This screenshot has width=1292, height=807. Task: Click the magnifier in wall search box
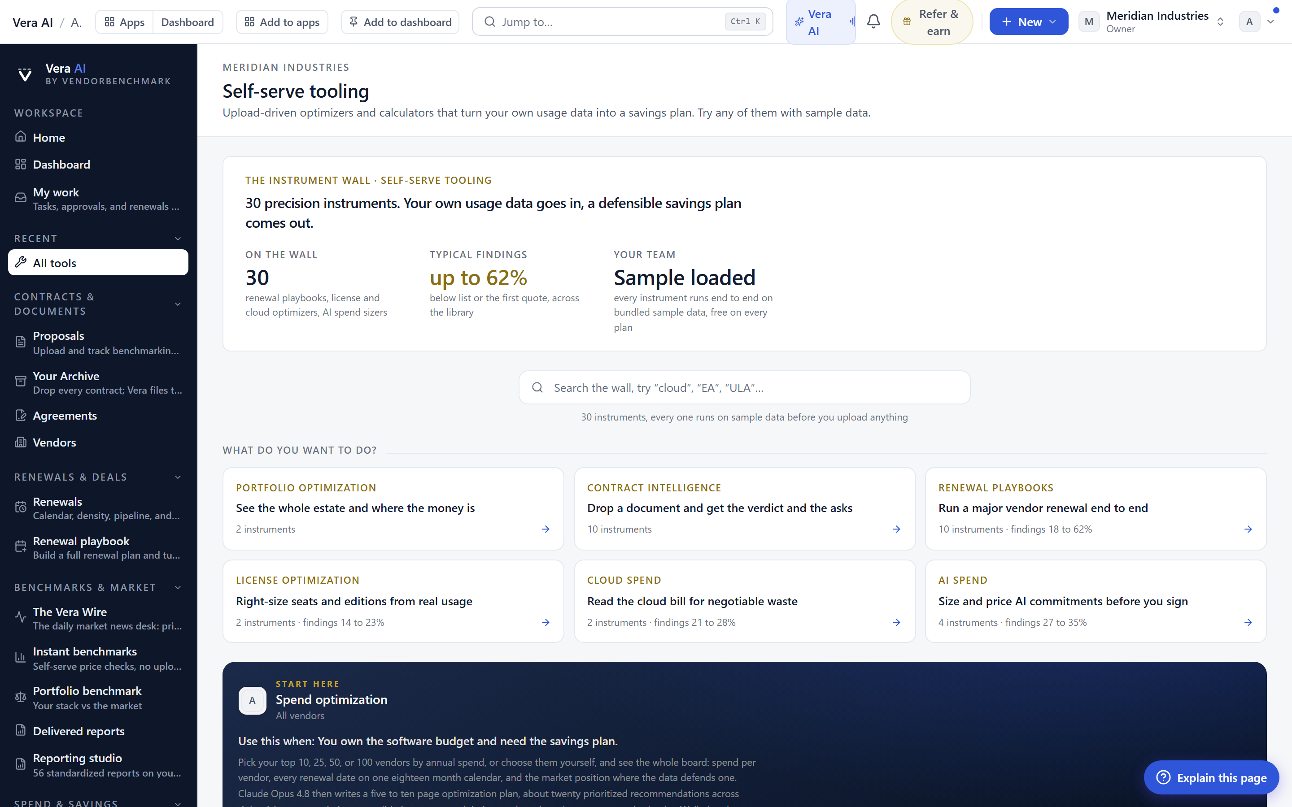point(537,387)
